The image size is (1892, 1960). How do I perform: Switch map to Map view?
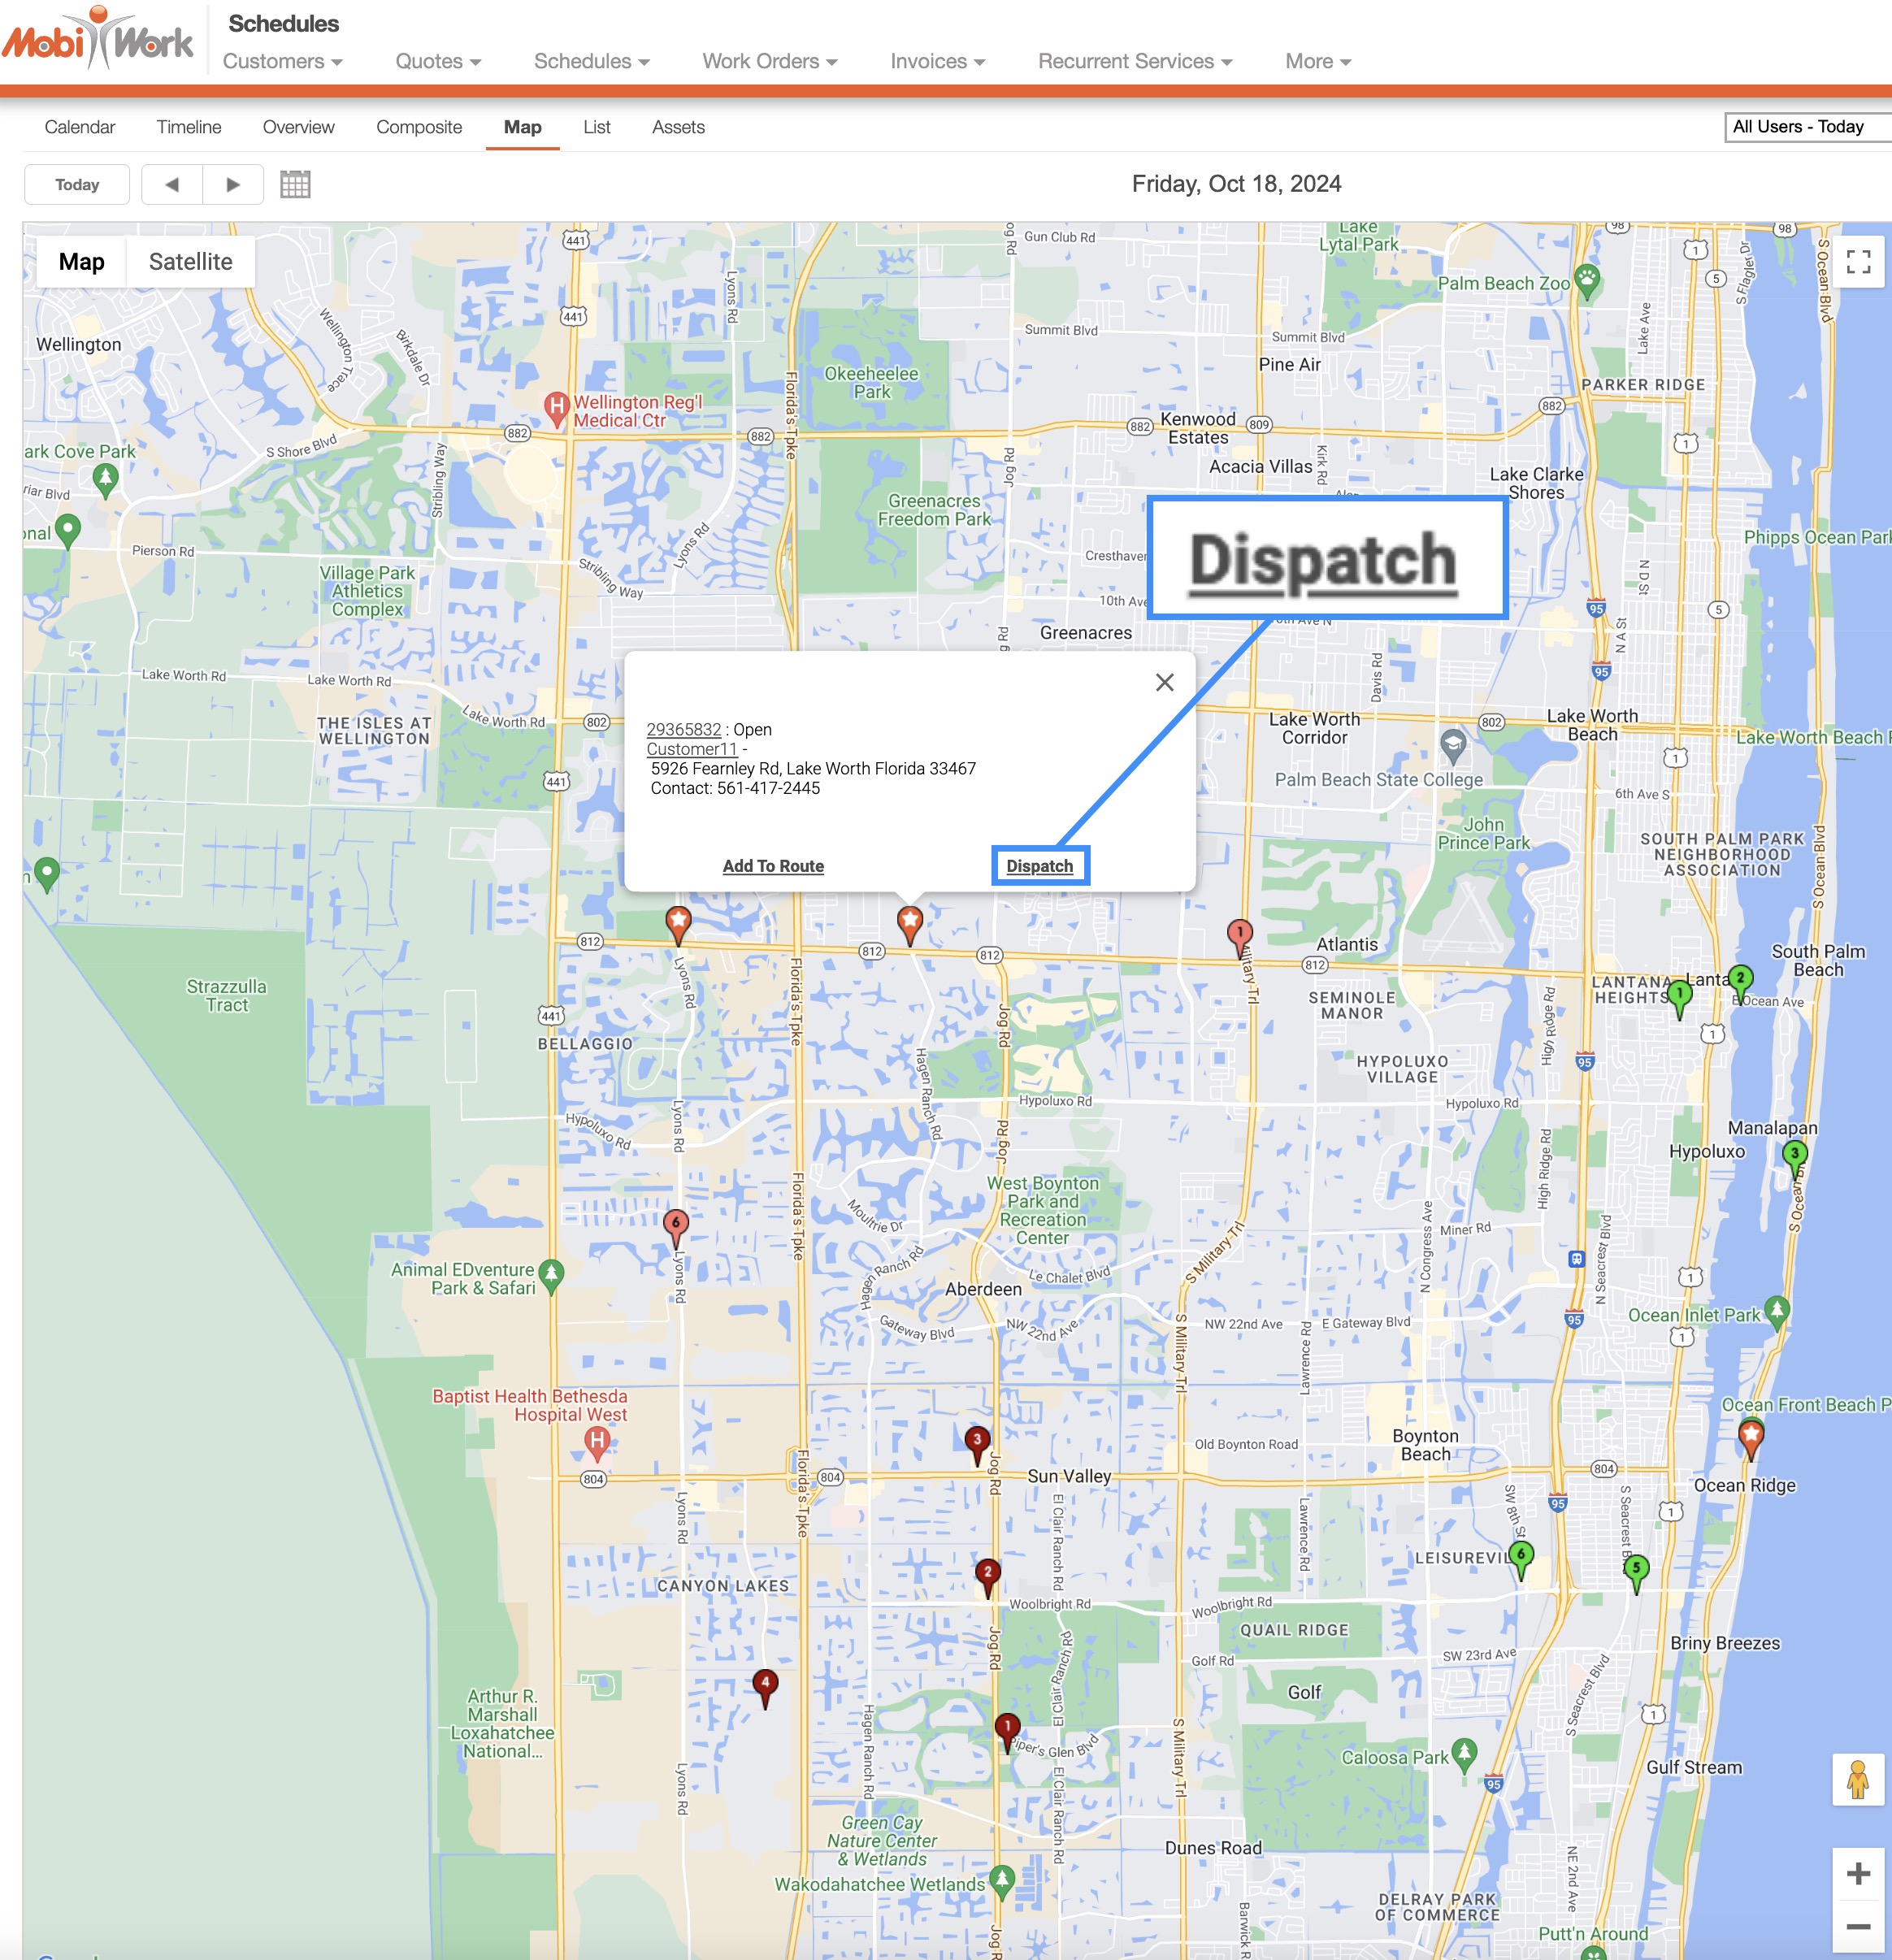point(81,262)
